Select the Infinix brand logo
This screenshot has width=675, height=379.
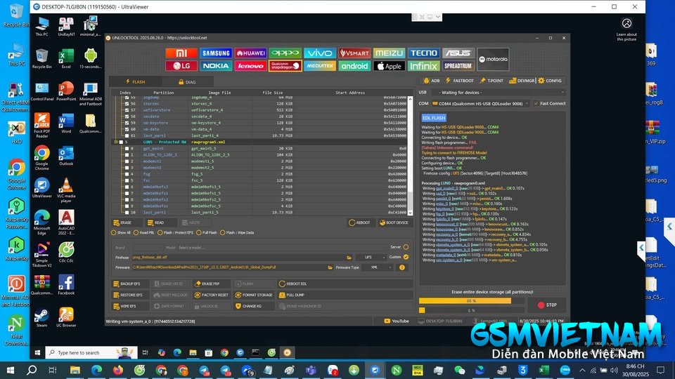(423, 66)
